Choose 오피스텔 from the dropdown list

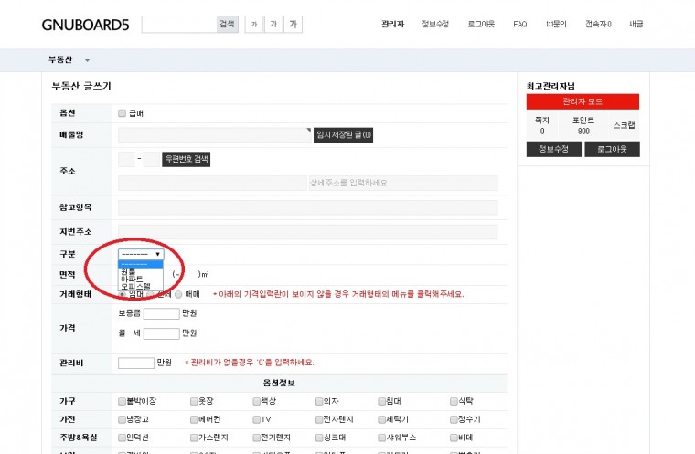coord(135,287)
